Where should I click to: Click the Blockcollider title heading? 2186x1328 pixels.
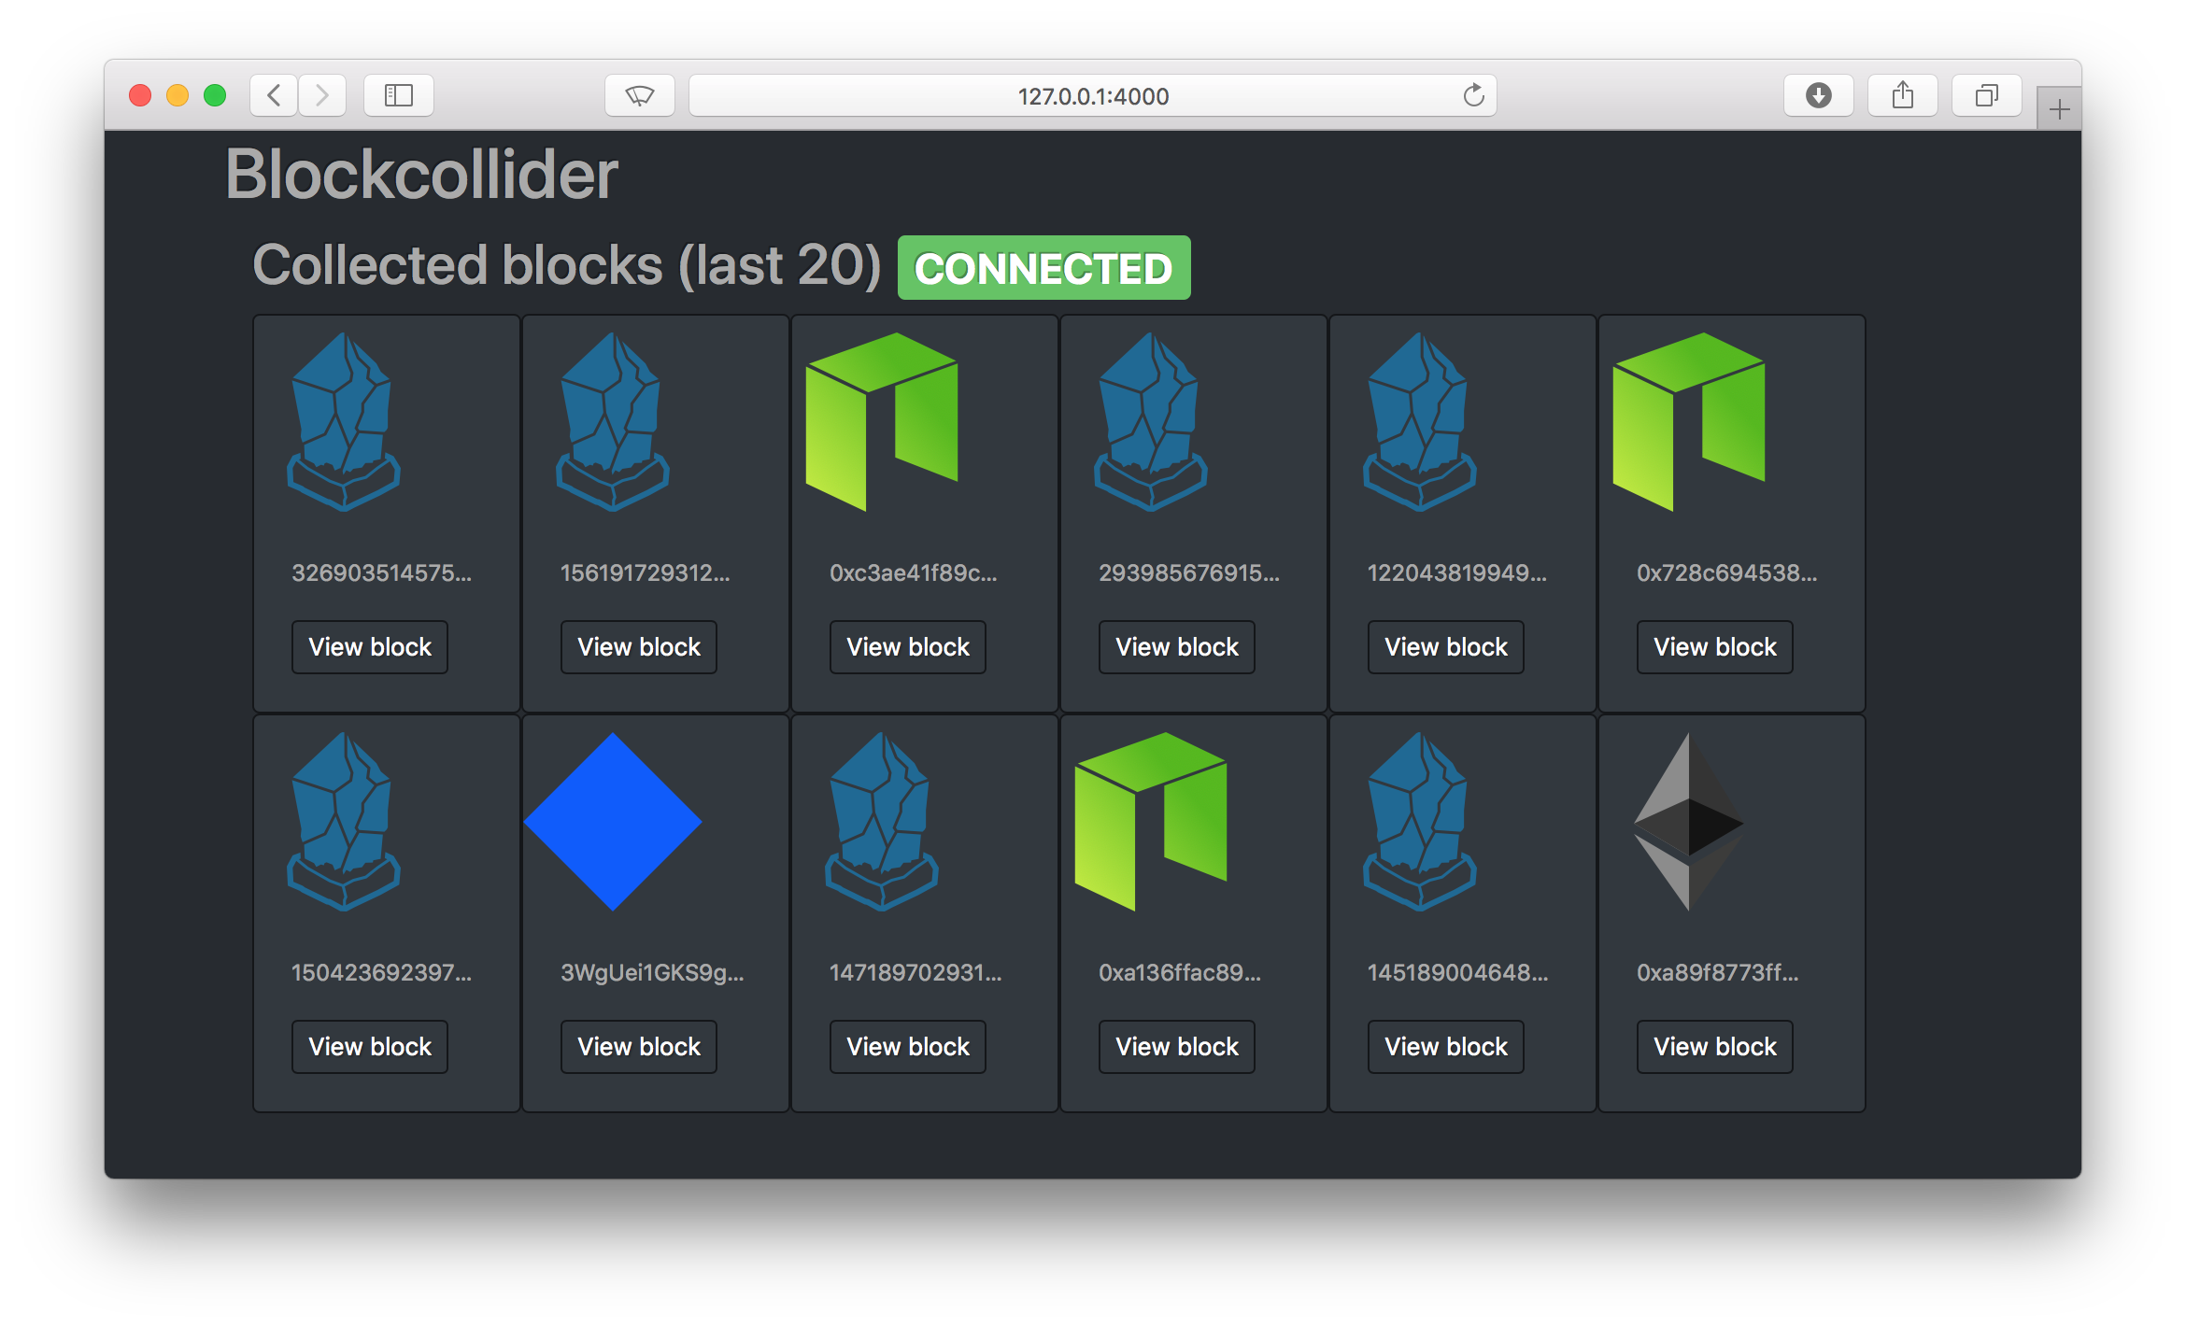[421, 175]
